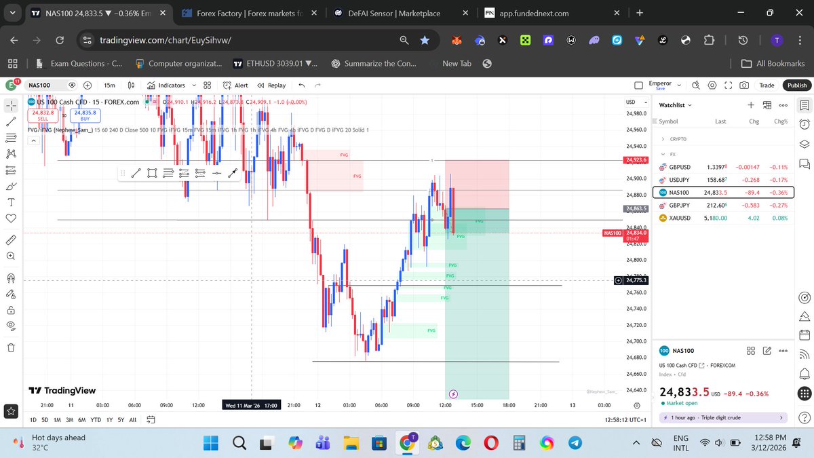Switch to Forex Factory browser tab
Image resolution: width=814 pixels, height=458 pixels.
pyautogui.click(x=250, y=13)
